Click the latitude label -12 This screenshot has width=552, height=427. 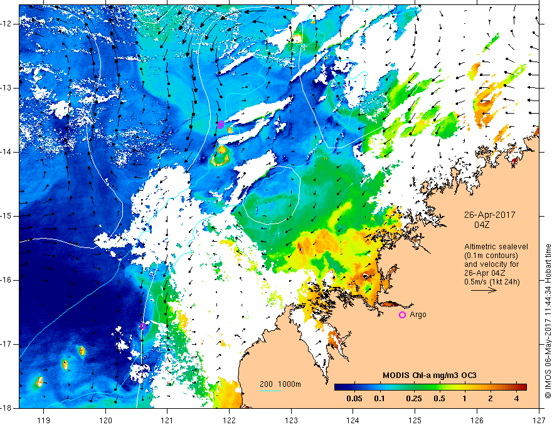(6, 24)
